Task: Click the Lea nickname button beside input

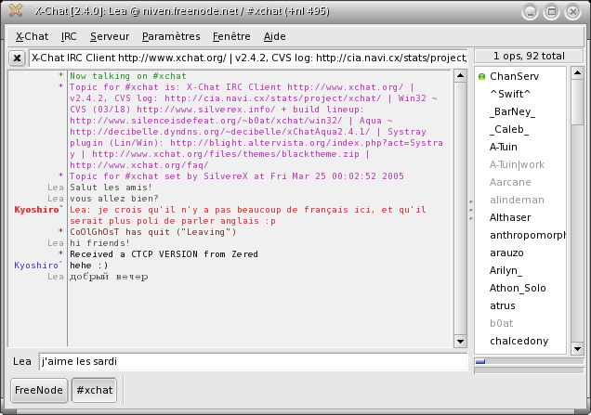Action: pos(22,361)
